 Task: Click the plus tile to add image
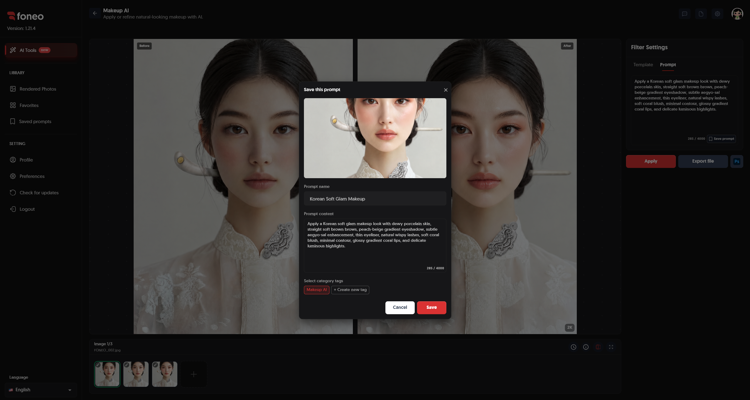click(193, 374)
